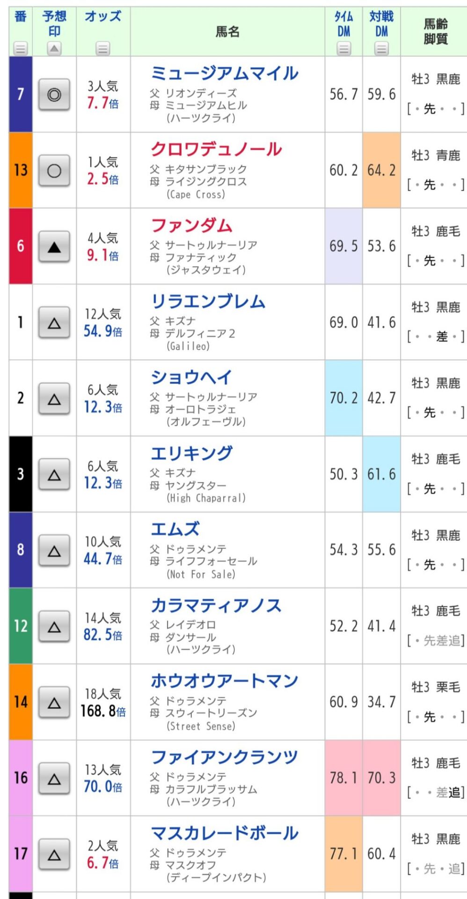Click the circle mark button for クロワデュノール

point(54,171)
